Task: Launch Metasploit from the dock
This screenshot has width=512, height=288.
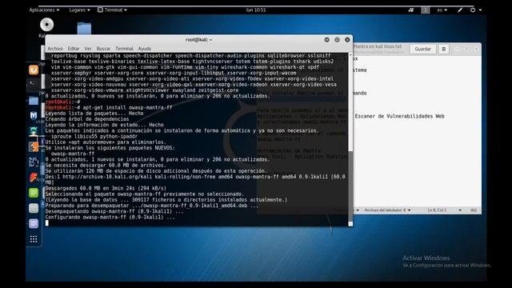Action: pyautogui.click(x=34, y=115)
